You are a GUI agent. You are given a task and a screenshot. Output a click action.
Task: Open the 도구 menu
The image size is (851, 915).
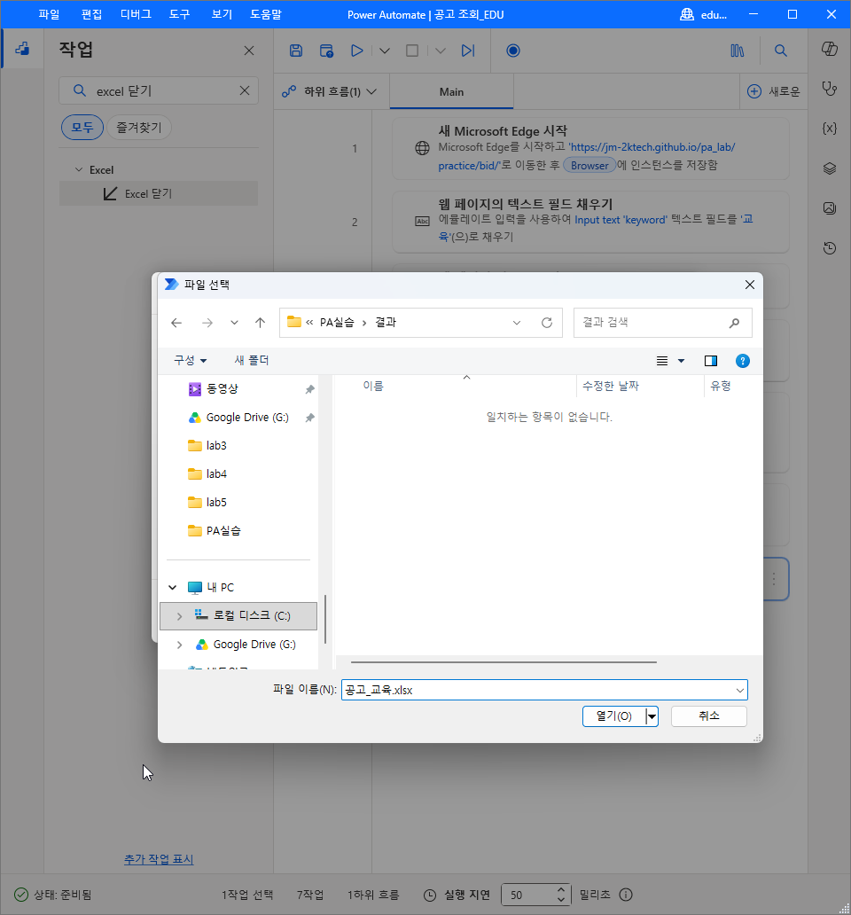[180, 14]
